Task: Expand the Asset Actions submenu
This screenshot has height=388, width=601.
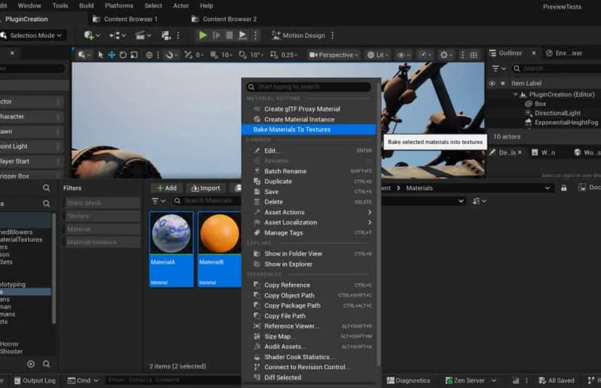Action: [x=309, y=212]
